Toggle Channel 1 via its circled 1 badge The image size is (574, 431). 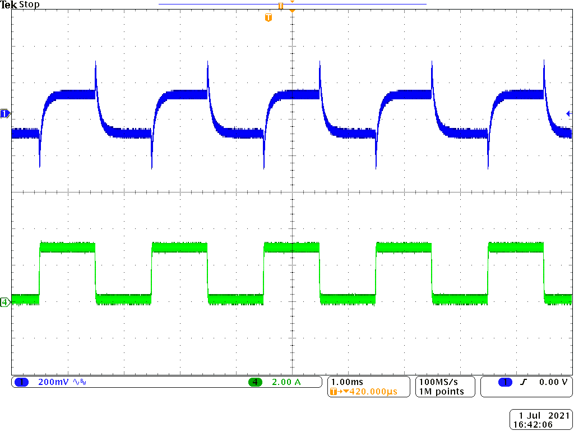22,381
